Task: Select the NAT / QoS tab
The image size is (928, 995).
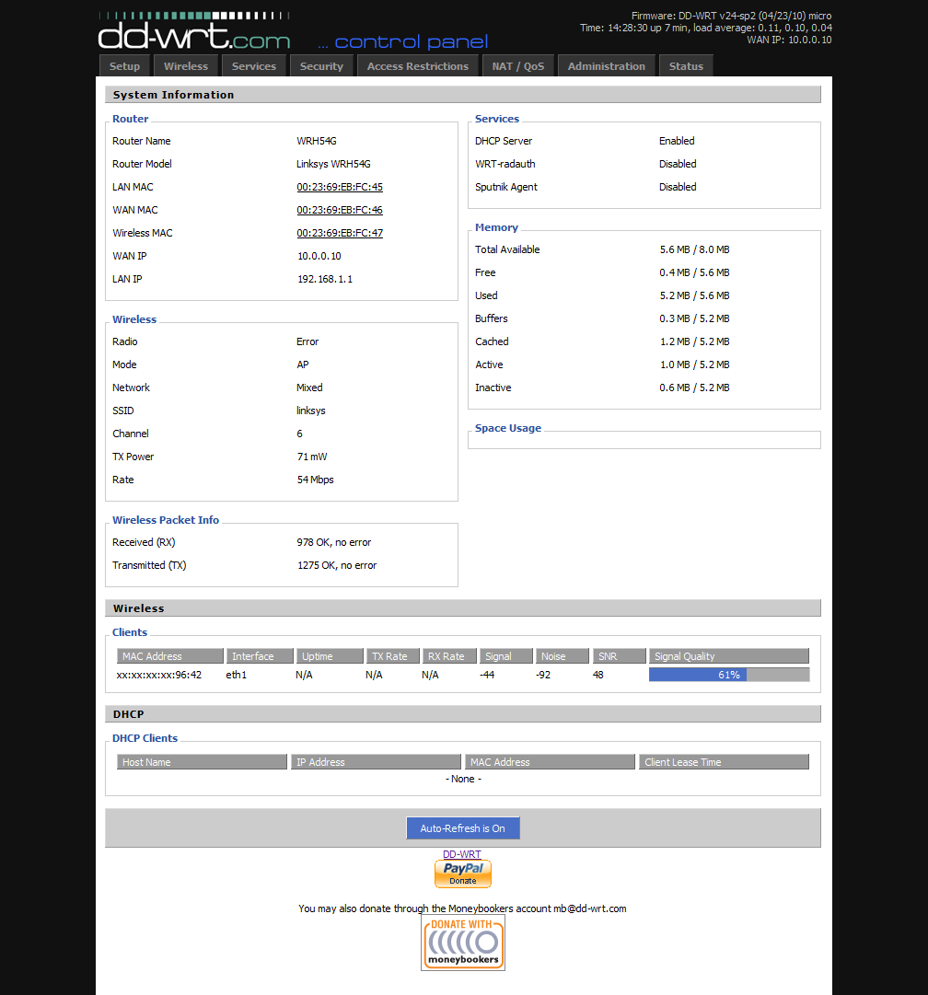Action: [517, 66]
